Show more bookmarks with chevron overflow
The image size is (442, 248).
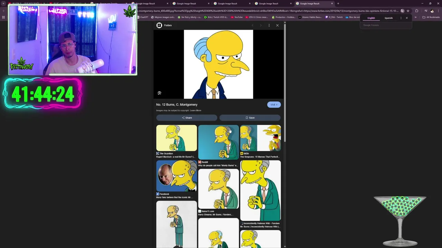(415, 17)
